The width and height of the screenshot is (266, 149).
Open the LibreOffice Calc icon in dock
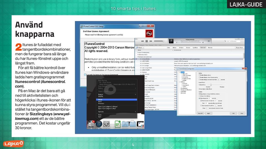117,124
